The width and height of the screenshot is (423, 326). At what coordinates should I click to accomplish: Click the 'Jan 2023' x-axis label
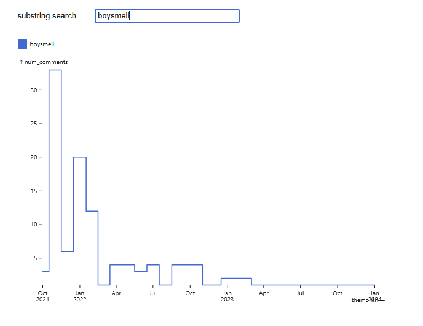click(x=227, y=296)
